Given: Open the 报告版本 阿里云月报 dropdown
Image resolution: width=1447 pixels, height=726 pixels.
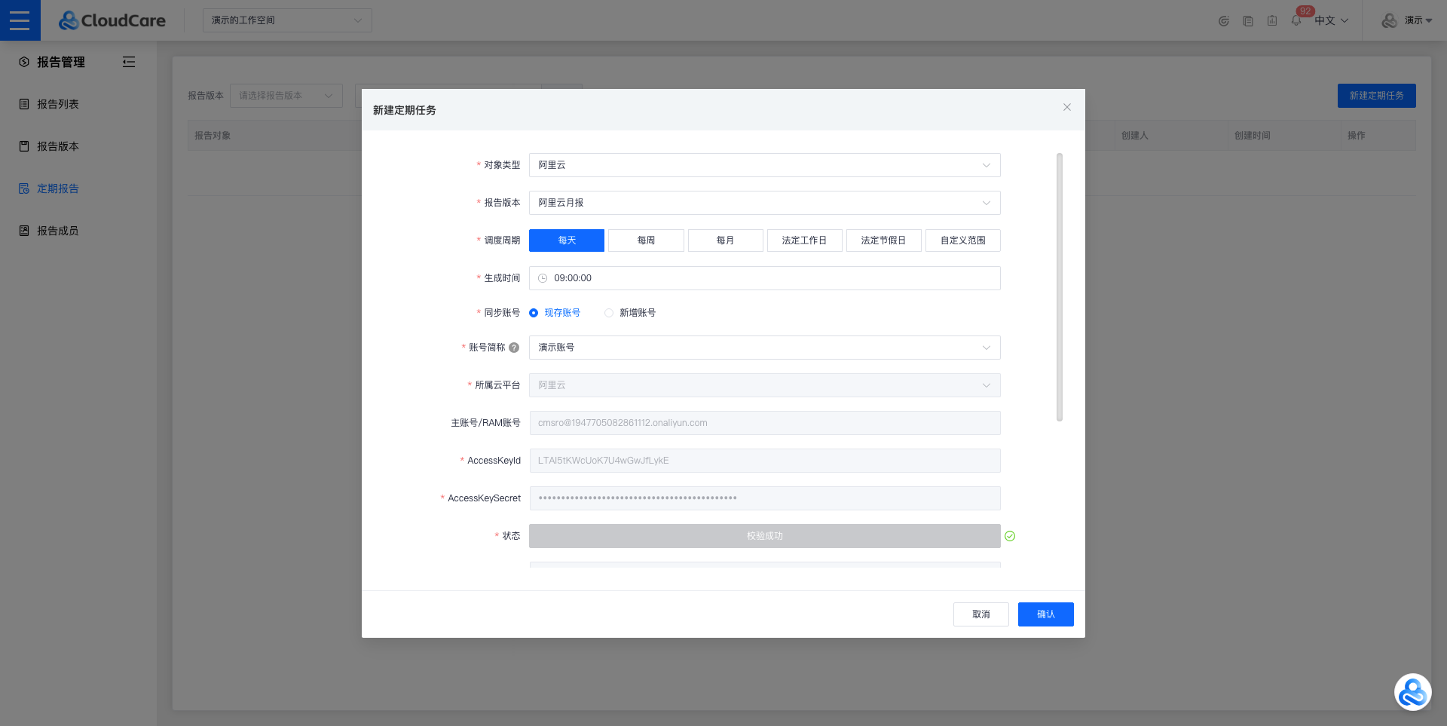Looking at the screenshot, I should click(x=764, y=203).
